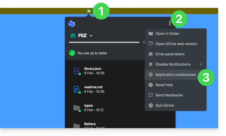
Task: Click the library.json file icon
Action: coord(77,71)
